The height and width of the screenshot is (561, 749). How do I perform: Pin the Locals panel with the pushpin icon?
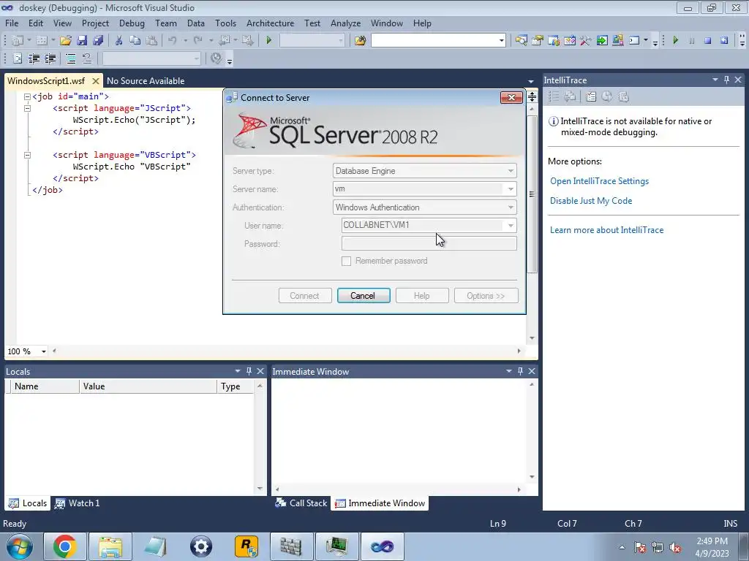coord(249,370)
